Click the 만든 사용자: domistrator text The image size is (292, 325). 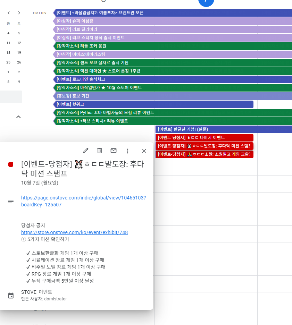pos(44,299)
